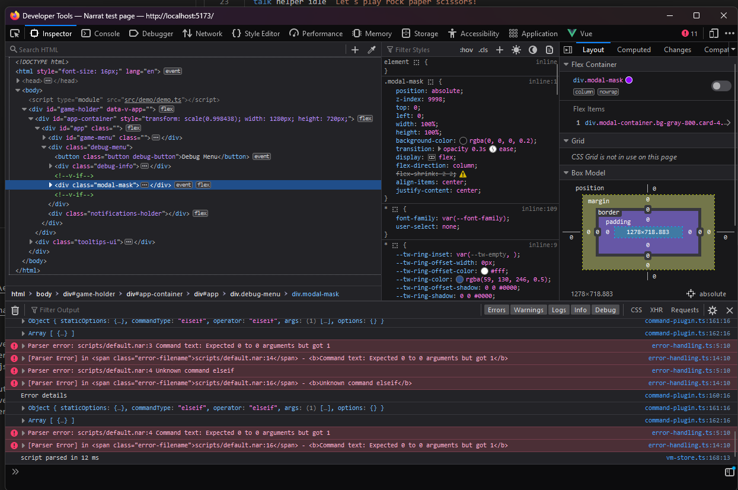The width and height of the screenshot is (738, 490).
Task: Open the Vue devtools tab
Action: coord(580,34)
